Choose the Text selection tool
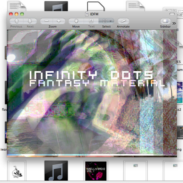This screenshot has height=183, width=183. click(91, 21)
